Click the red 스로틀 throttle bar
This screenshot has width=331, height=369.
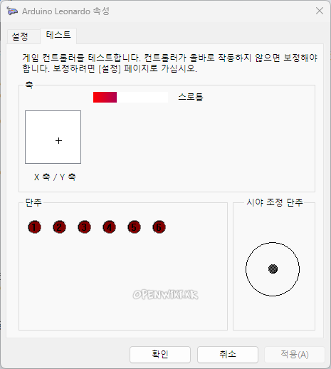(x=105, y=98)
